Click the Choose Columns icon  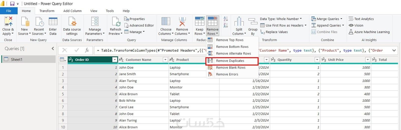click(166, 21)
